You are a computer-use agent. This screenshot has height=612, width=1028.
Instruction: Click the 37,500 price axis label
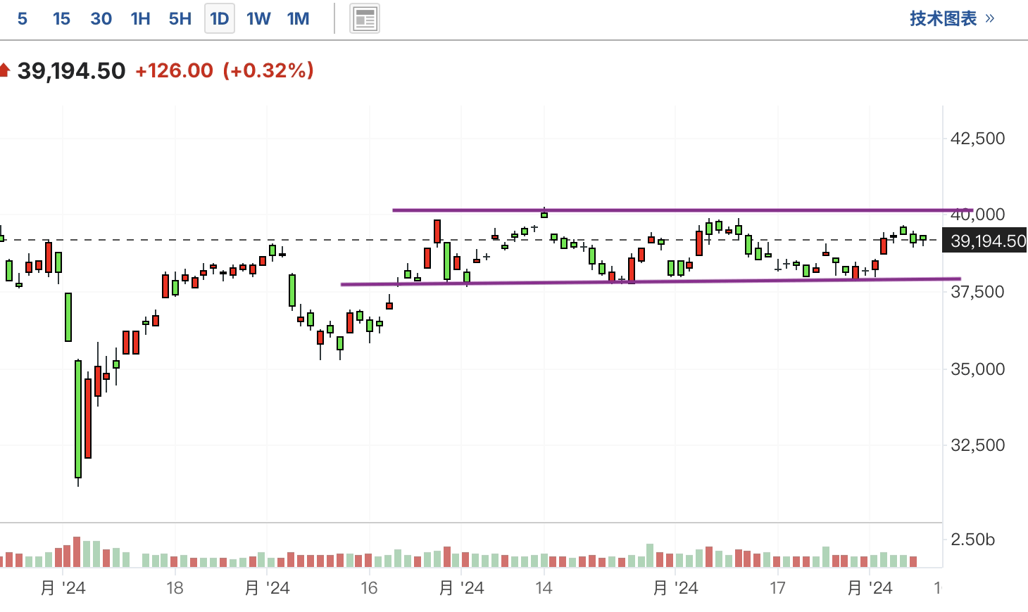point(977,292)
